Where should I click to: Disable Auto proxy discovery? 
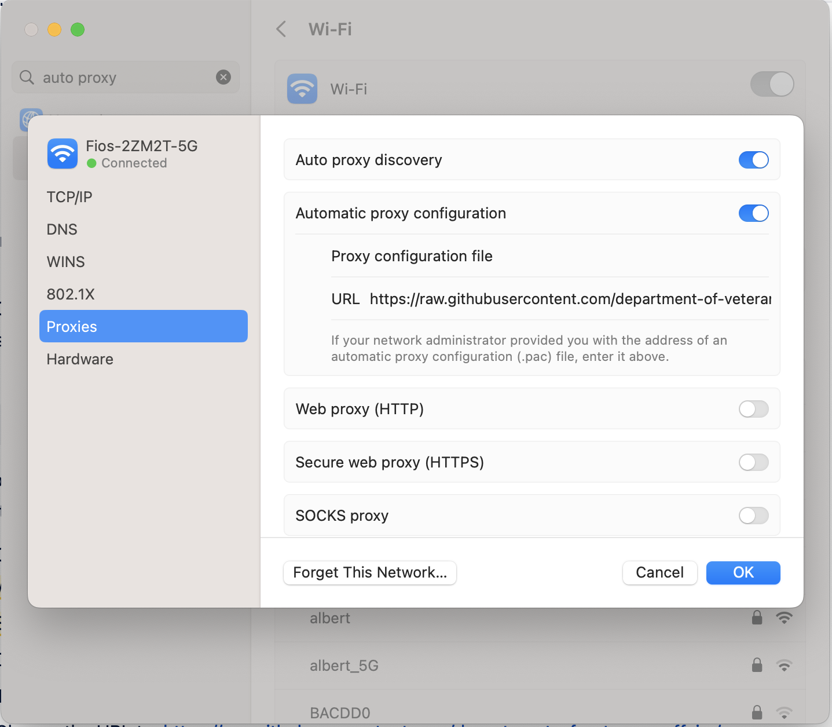click(x=753, y=159)
